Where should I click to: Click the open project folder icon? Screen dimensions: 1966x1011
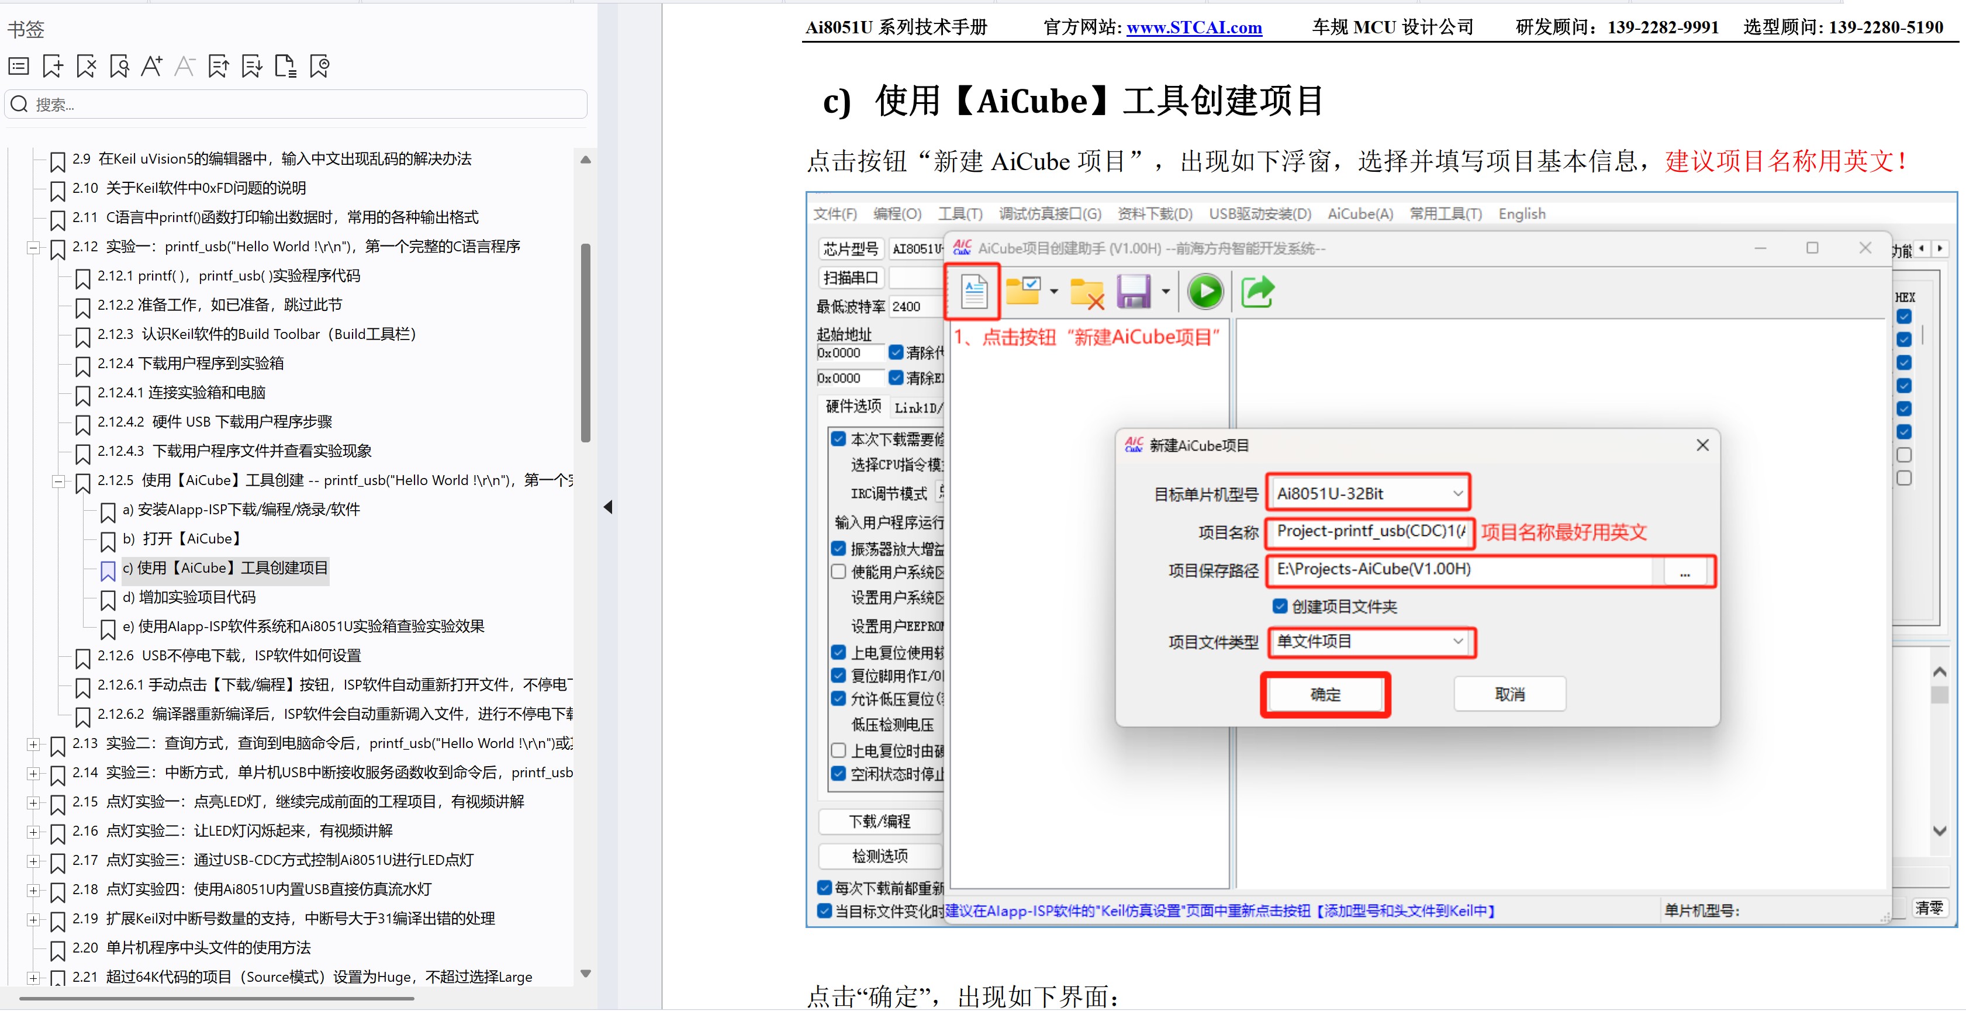point(1022,292)
